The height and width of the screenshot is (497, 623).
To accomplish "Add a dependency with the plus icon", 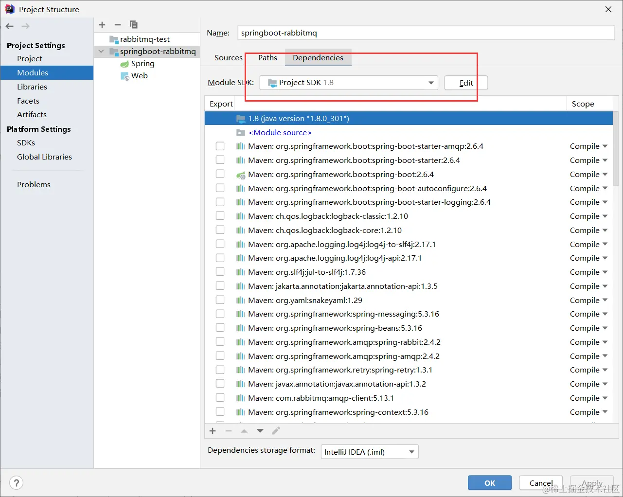I will (x=213, y=431).
